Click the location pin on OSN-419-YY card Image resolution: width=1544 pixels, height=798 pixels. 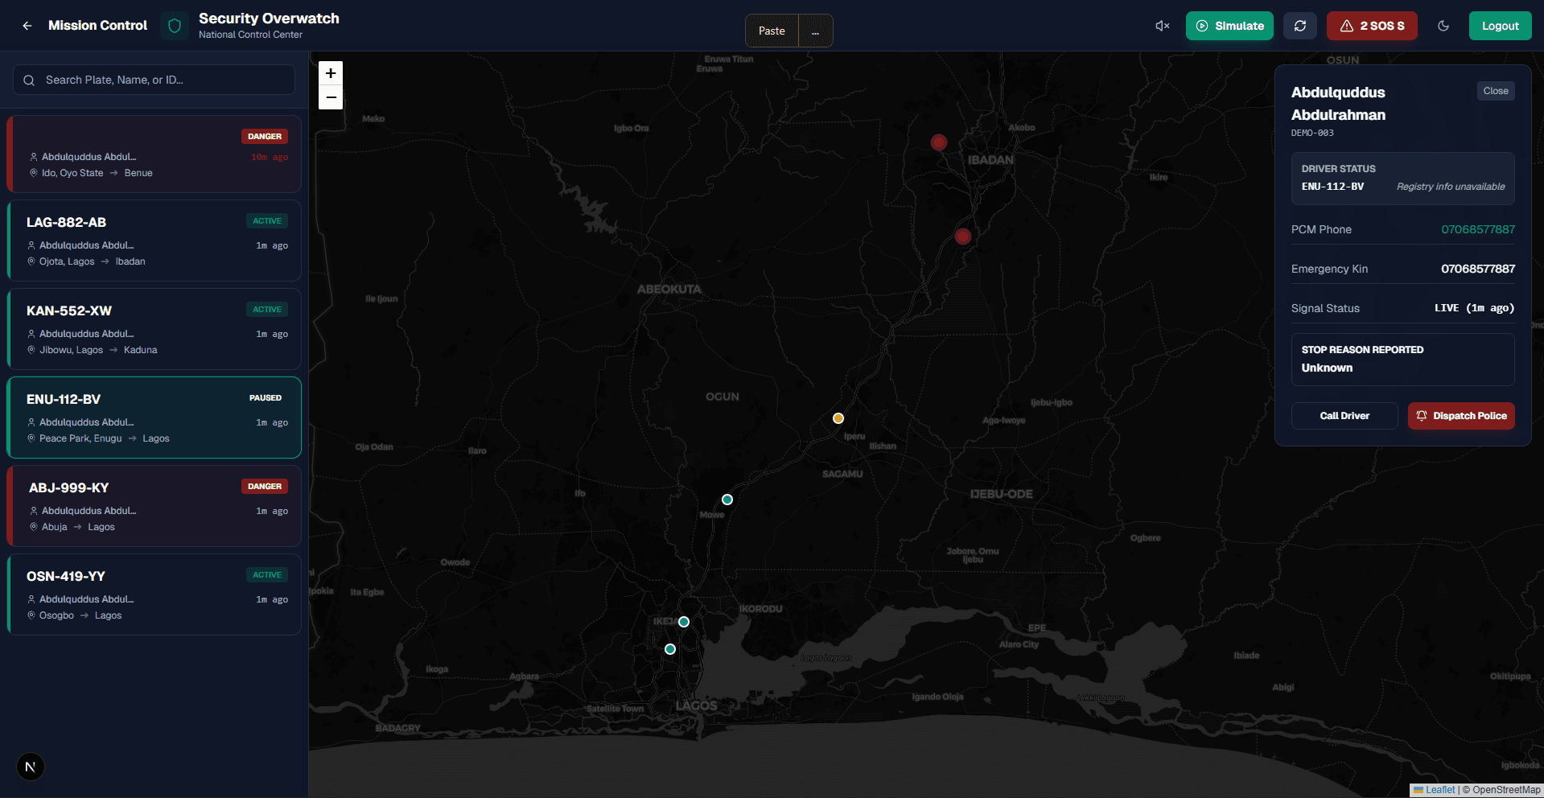[31, 615]
